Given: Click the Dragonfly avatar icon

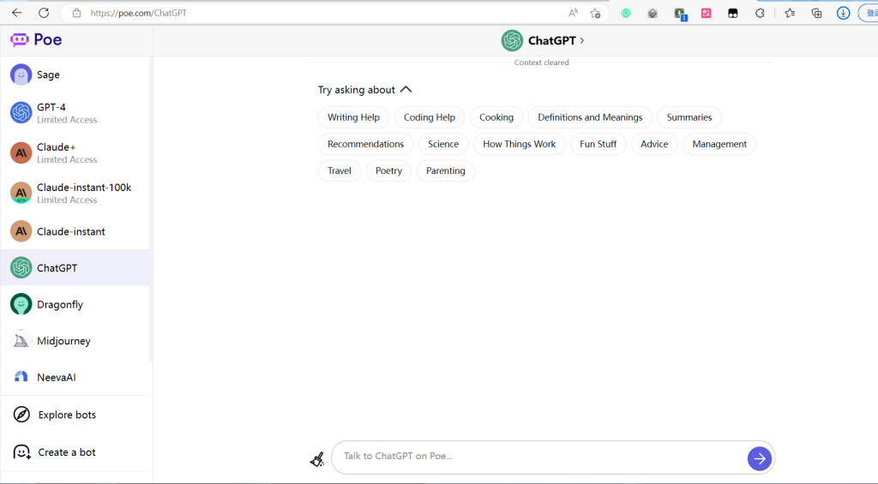Looking at the screenshot, I should point(21,304).
